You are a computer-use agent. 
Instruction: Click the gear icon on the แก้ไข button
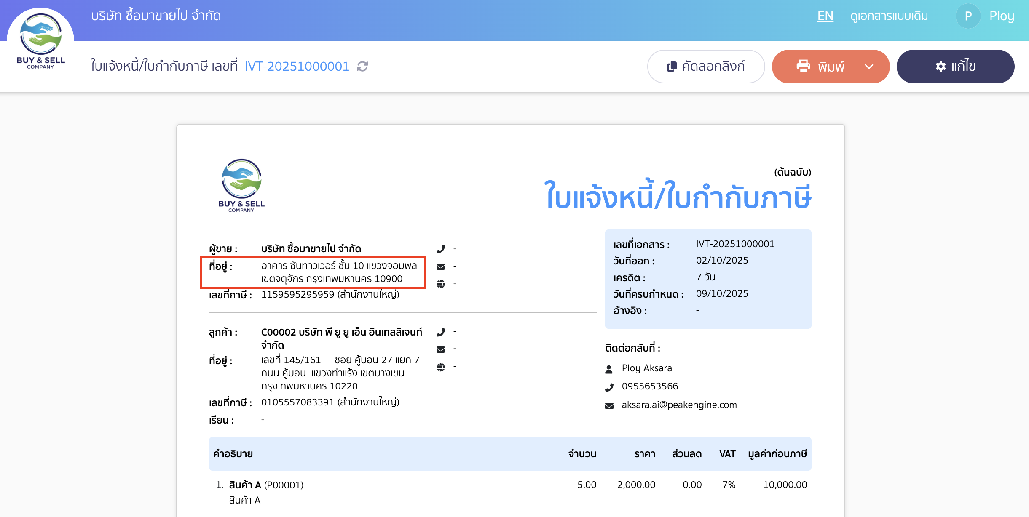pos(941,66)
